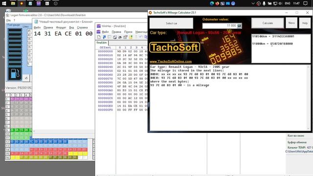313x176 pixels.
Task: Open File Explorer from the taskbar
Action: coord(13,3)
